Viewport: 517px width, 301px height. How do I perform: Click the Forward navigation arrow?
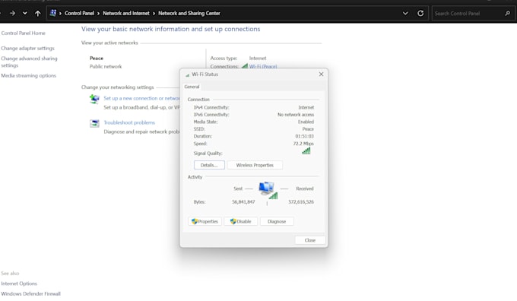12,13
